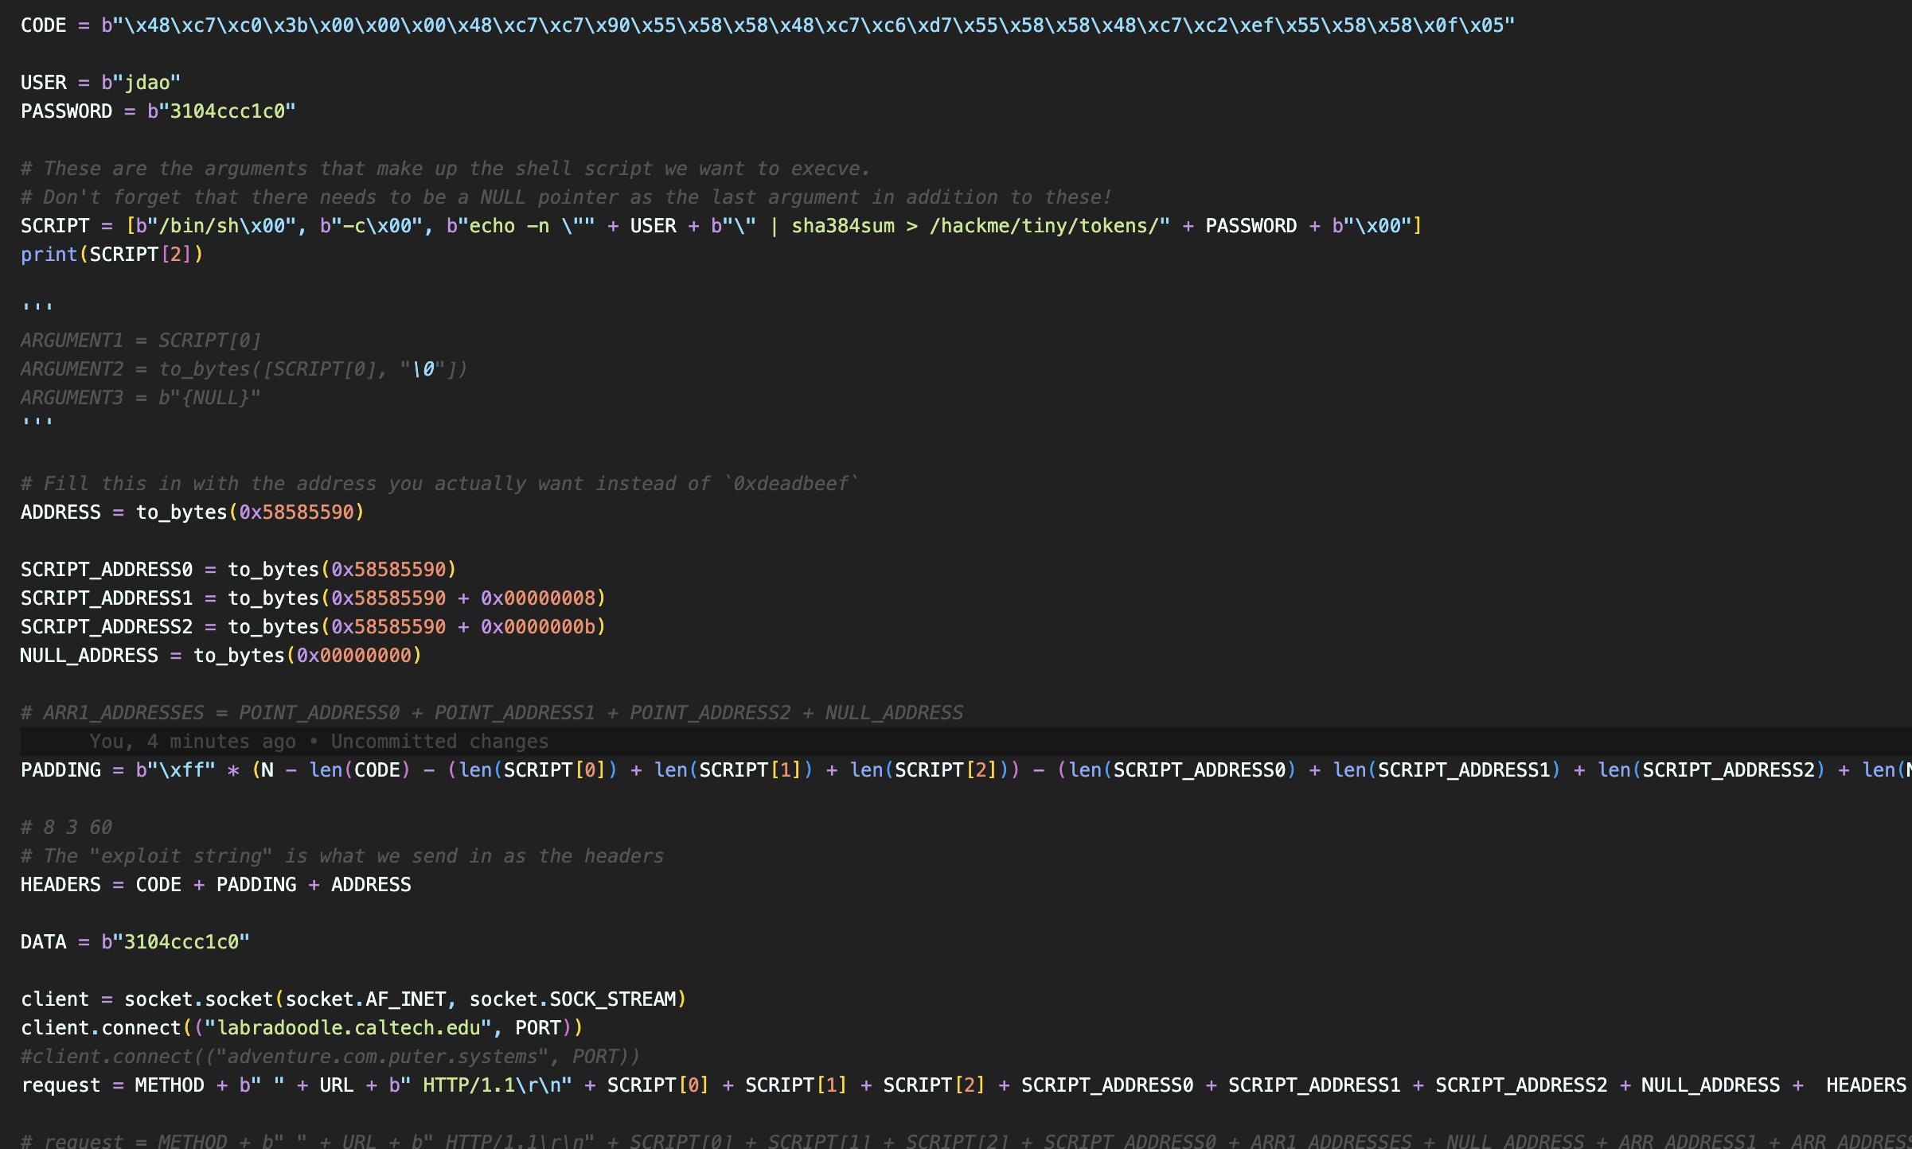The height and width of the screenshot is (1149, 1912).
Task: Click the NULL_ADDRESS definition's 0x00000000 value
Action: (x=354, y=656)
